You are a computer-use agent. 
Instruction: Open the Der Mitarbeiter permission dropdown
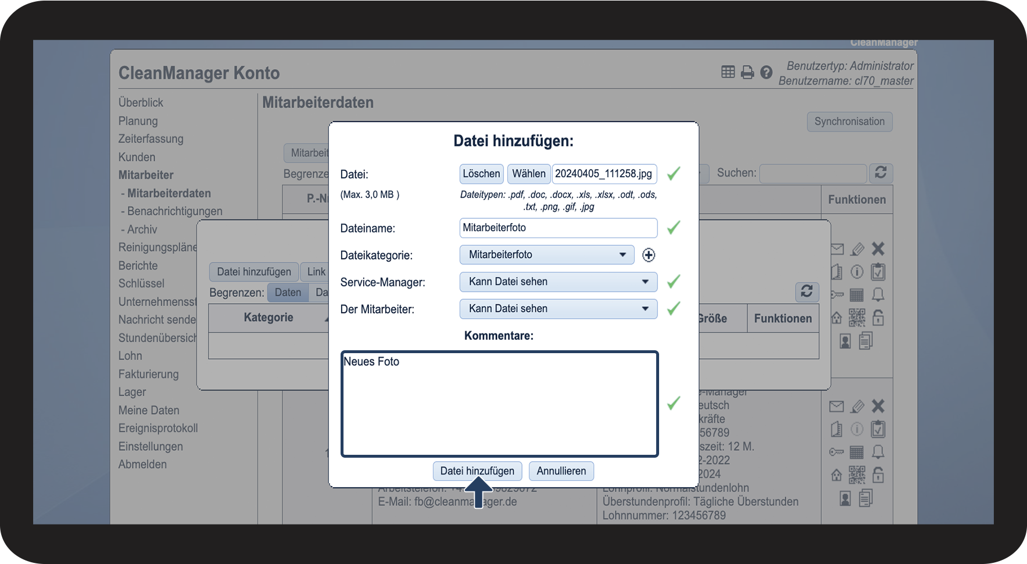coord(558,309)
